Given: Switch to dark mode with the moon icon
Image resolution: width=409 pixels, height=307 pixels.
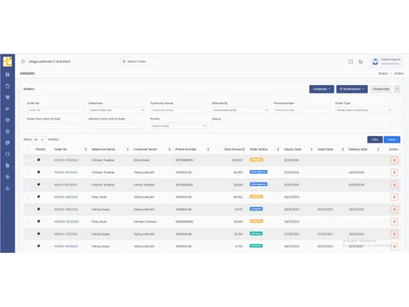Looking at the screenshot, I should click(x=361, y=61).
